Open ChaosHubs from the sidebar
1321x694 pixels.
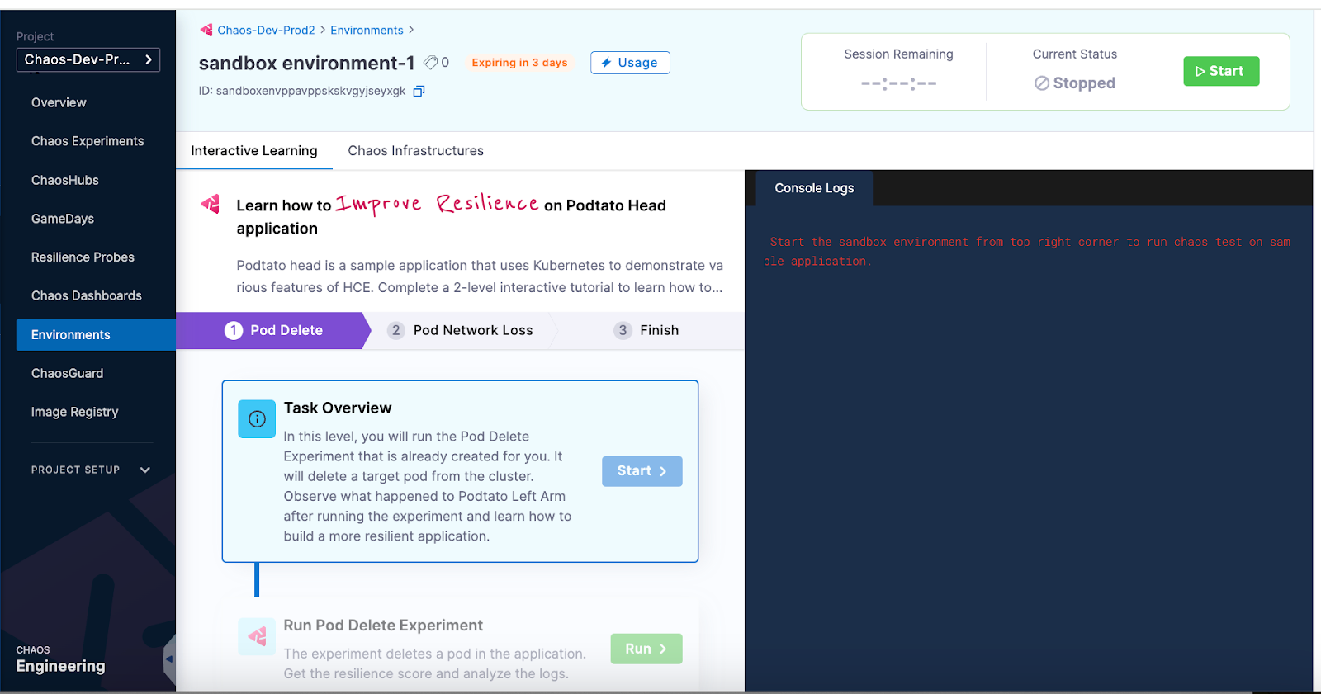tap(65, 180)
